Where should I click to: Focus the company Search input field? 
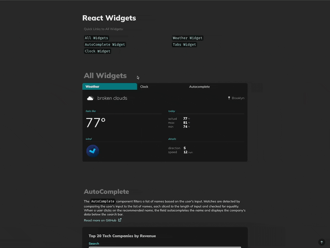165,247
